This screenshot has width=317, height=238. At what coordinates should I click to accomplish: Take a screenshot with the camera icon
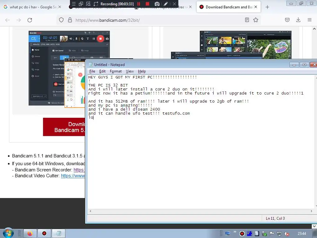pos(157,4)
